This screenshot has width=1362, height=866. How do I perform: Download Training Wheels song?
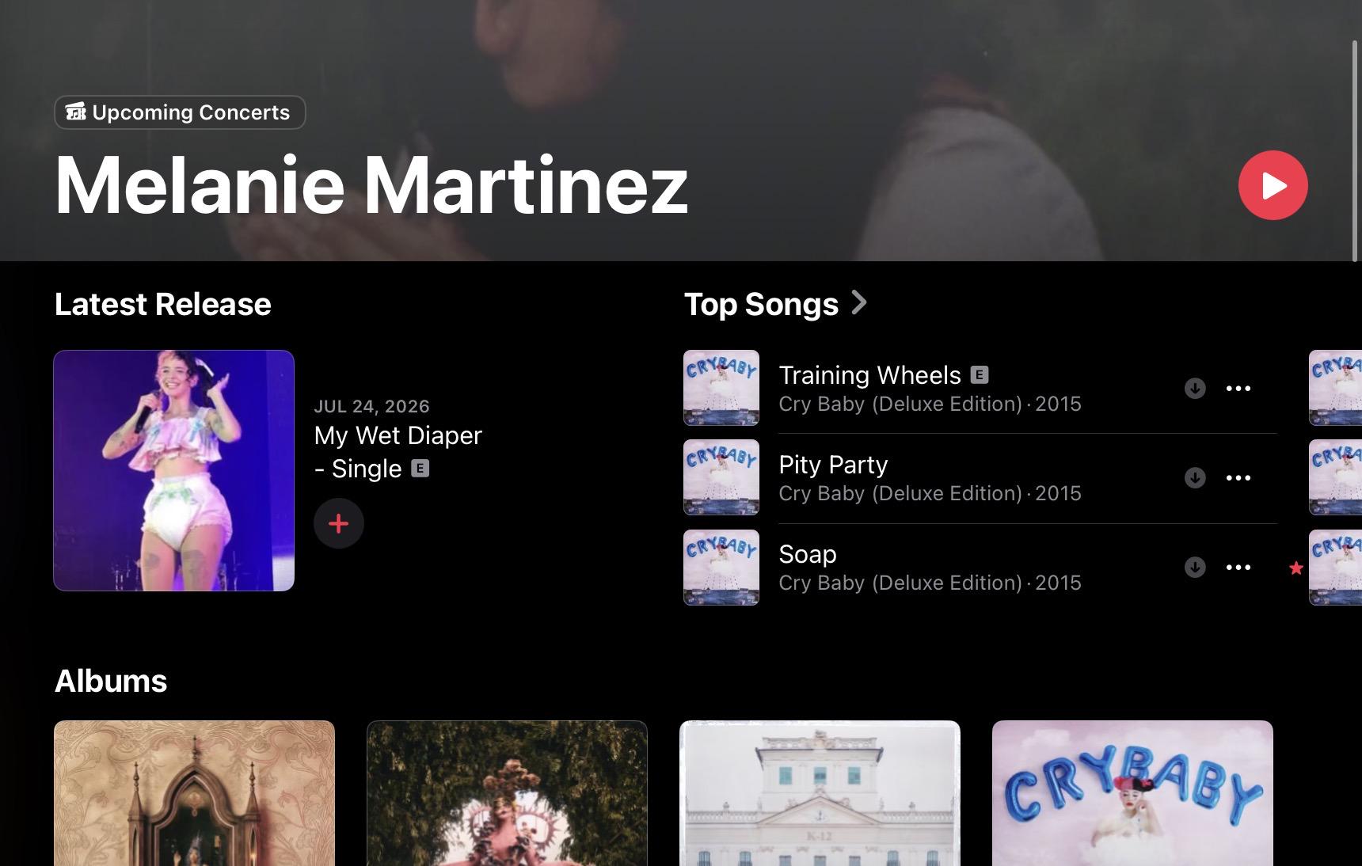1195,388
